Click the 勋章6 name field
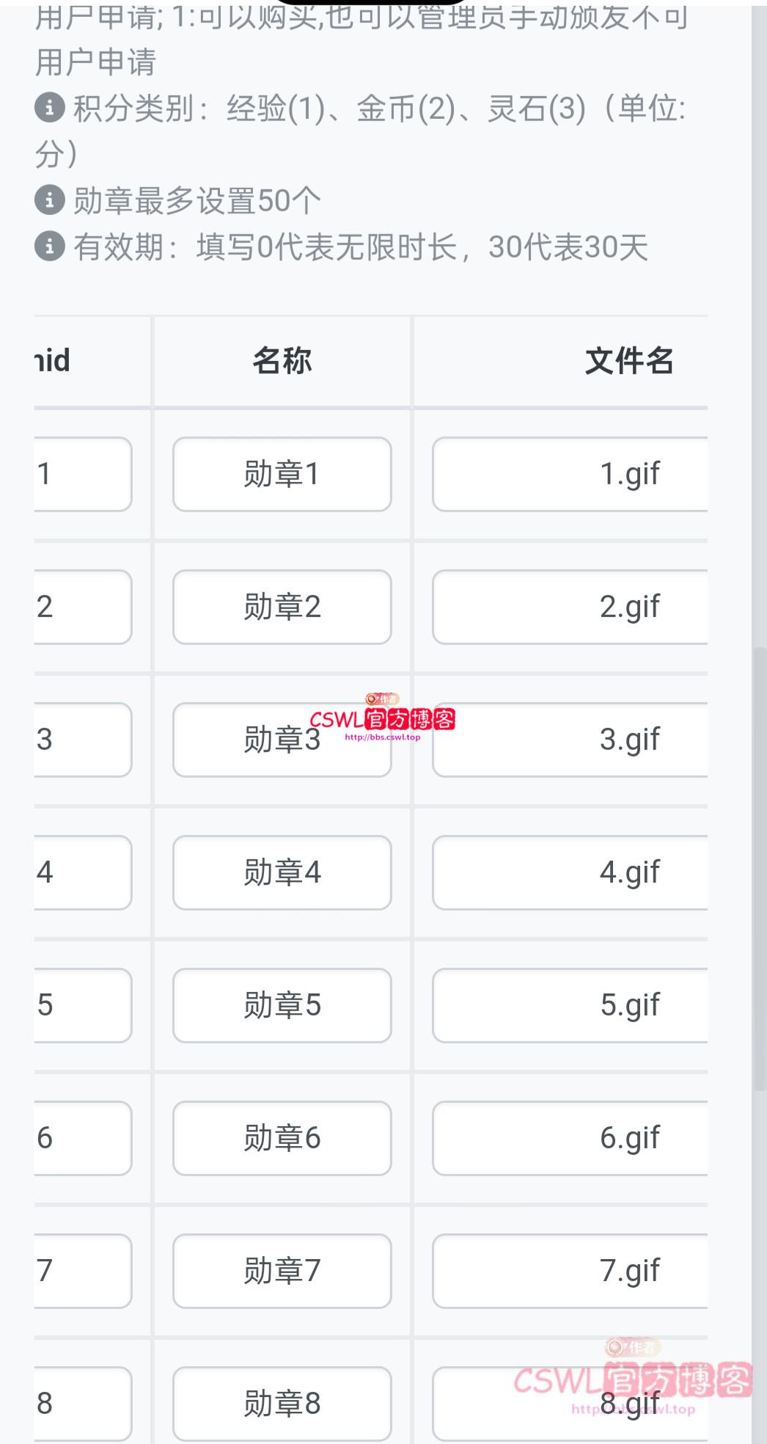Viewport: 767px width, 1444px height. (282, 1138)
